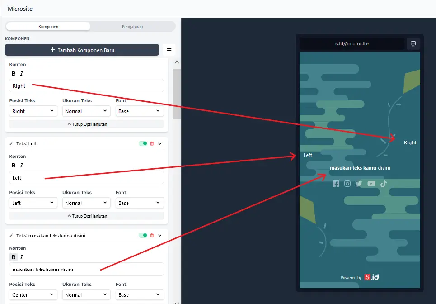Delete the 'Teks: Left' component
Viewport: 436px width, 304px height.
(x=152, y=144)
